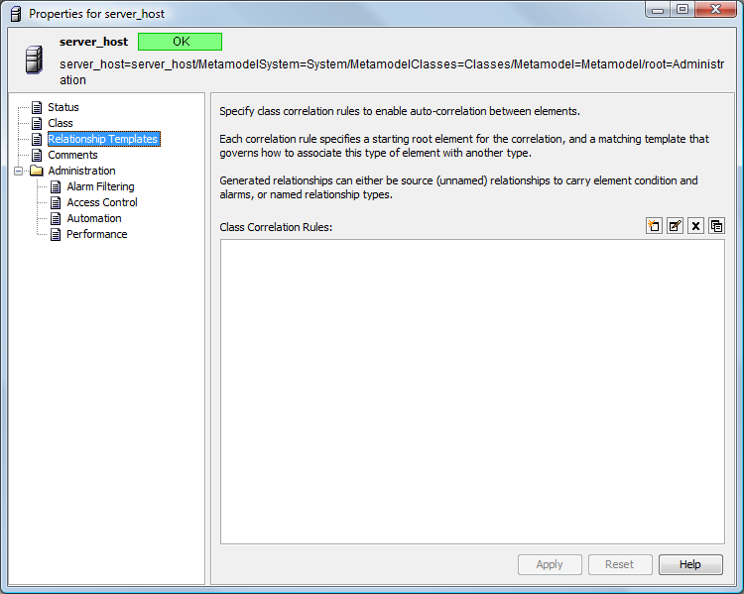Viewport: 744px width, 594px height.
Task: Click the green OK status indicator
Action: [x=180, y=42]
